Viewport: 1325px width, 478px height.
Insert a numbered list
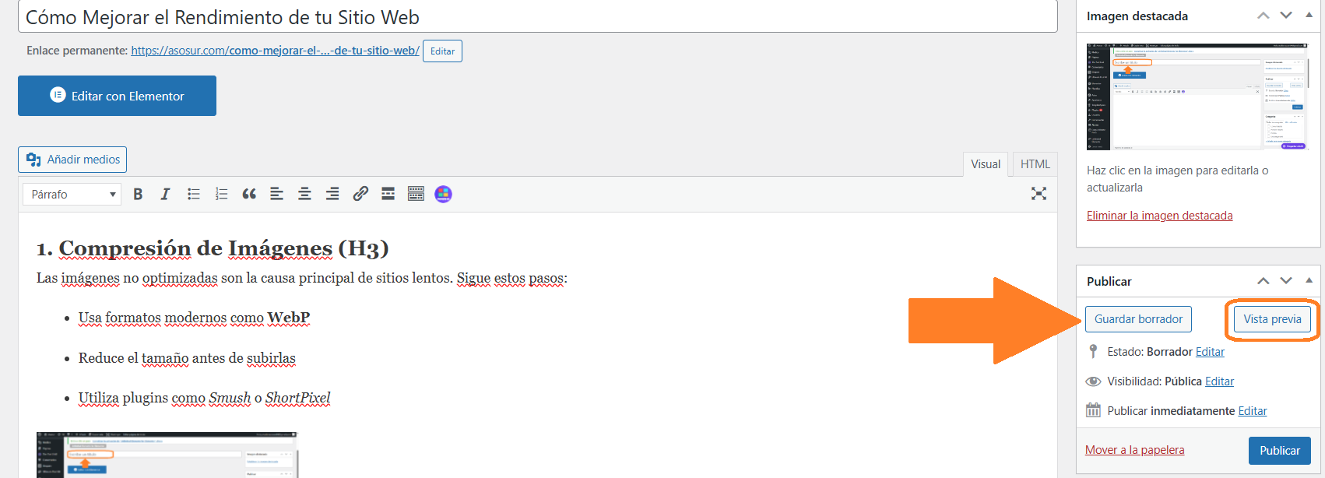[221, 195]
